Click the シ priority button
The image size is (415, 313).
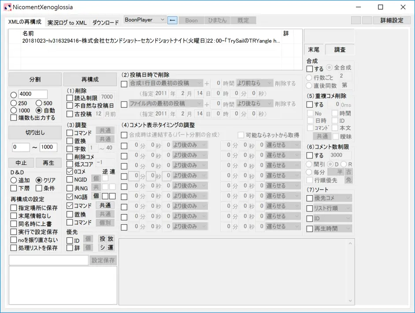(x=102, y=247)
